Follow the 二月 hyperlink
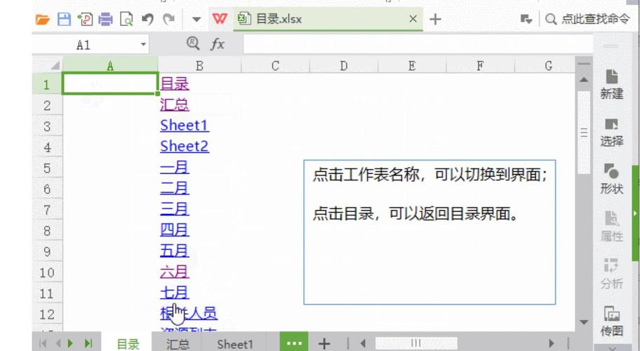The height and width of the screenshot is (351, 640). (x=175, y=188)
